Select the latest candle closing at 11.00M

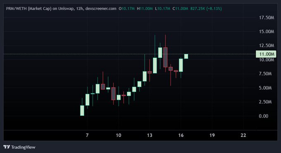[186, 56]
